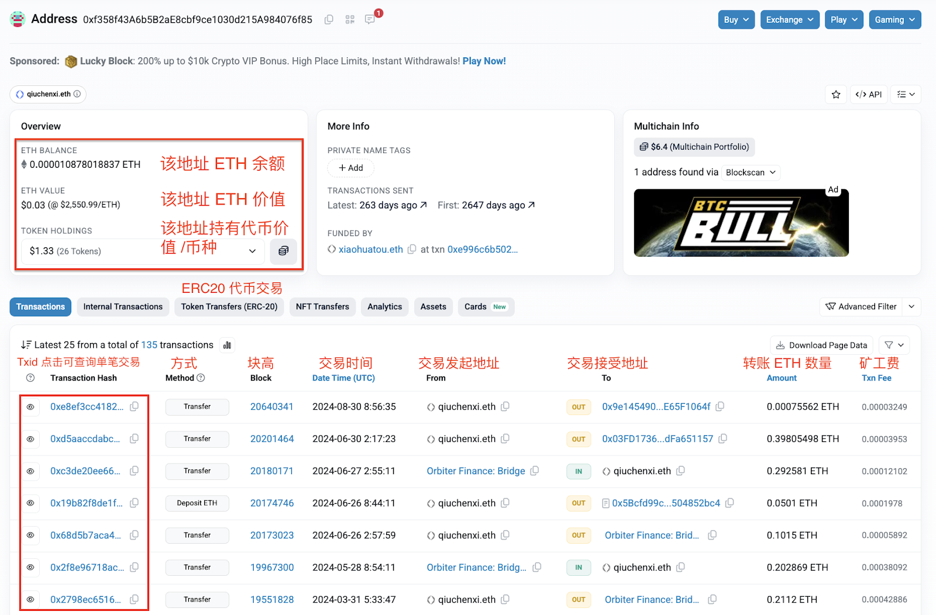
Task: Open the list options dropdown beside API
Action: coord(906,94)
